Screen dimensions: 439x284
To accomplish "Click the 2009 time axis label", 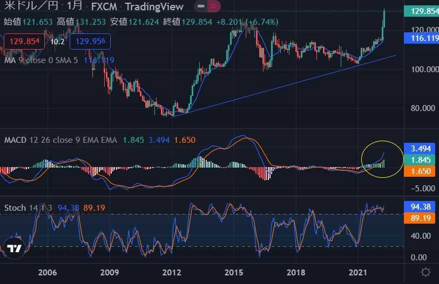I will coord(110,272).
